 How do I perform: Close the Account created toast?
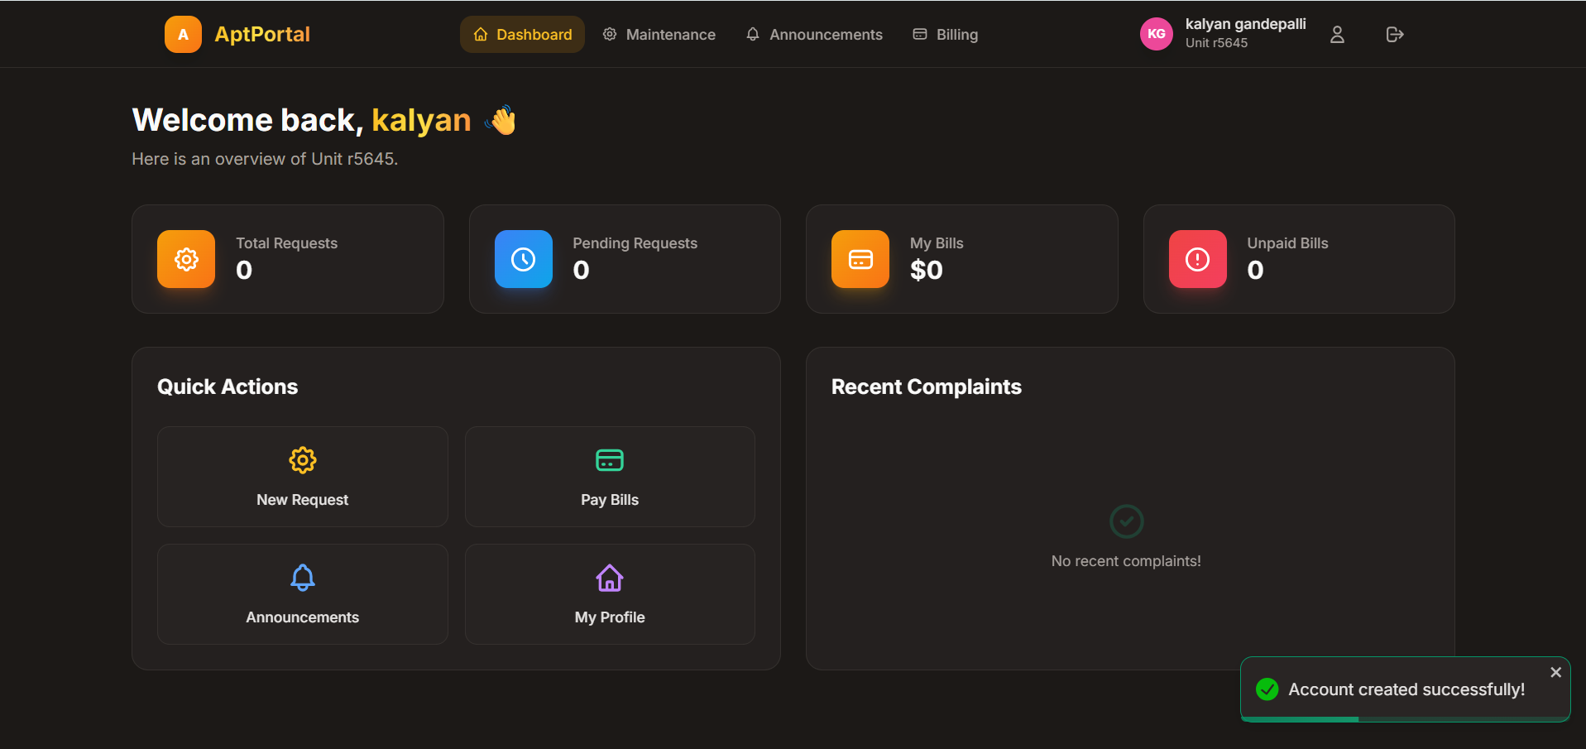point(1555,672)
